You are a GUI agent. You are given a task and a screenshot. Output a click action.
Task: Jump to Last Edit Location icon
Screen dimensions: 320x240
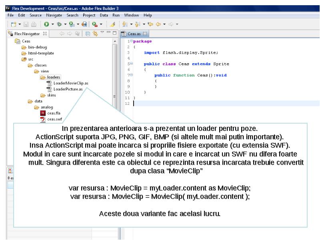150,24
